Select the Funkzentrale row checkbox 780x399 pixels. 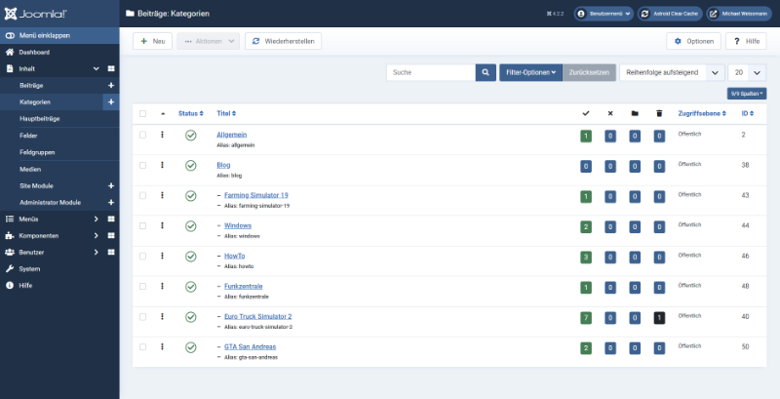click(x=142, y=286)
